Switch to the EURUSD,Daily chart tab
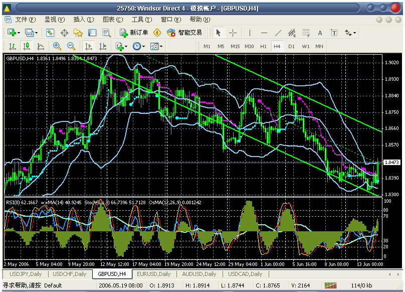The width and height of the screenshot is (405, 292). tap(155, 274)
